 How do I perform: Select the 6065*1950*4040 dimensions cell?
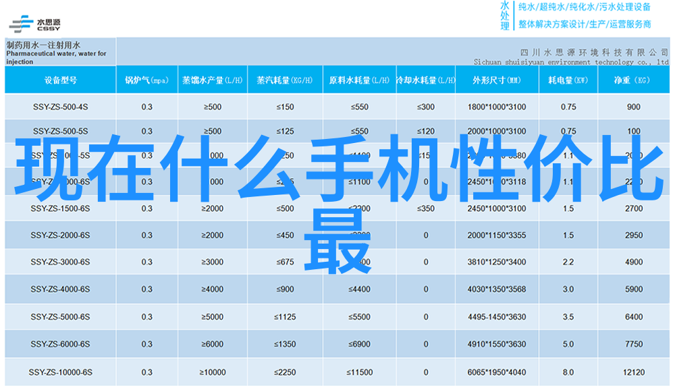pos(496,372)
